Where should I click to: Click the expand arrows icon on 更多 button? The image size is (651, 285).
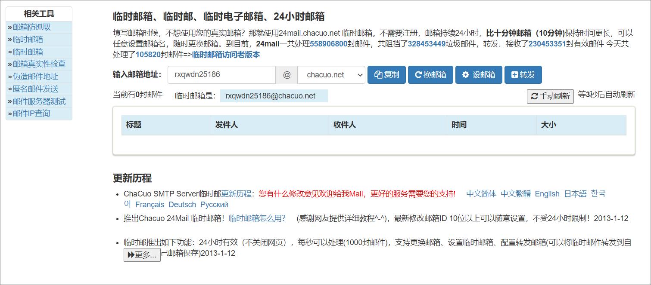131,255
